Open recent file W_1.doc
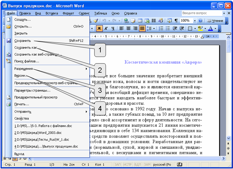The height and width of the screenshot is (169, 233). [47, 140]
